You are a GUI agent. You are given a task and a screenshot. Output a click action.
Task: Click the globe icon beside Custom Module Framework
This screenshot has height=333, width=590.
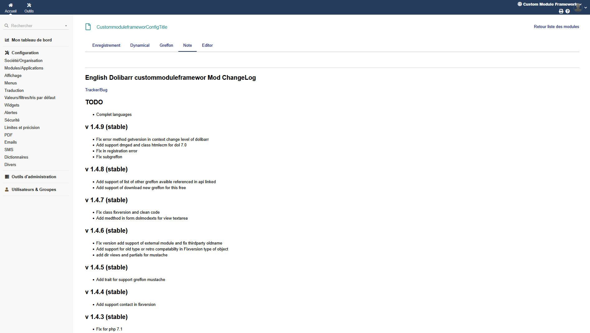pyautogui.click(x=520, y=4)
